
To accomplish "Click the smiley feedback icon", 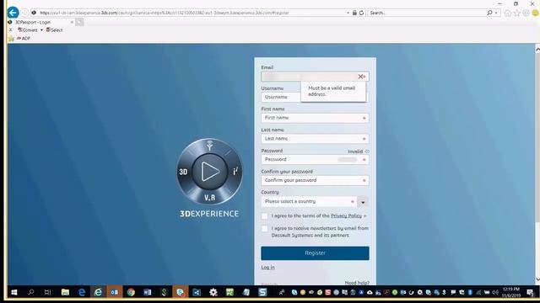I will (x=535, y=13).
